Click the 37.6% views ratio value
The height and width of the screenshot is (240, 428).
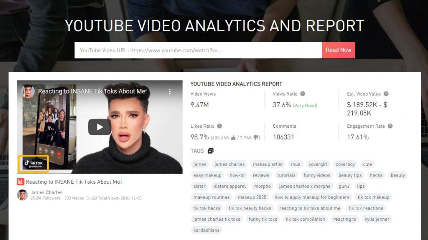[x=282, y=105]
